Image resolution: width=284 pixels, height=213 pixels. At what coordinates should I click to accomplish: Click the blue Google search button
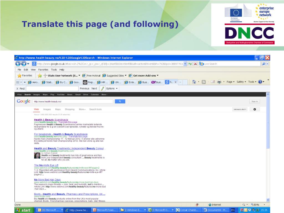click(x=120, y=102)
